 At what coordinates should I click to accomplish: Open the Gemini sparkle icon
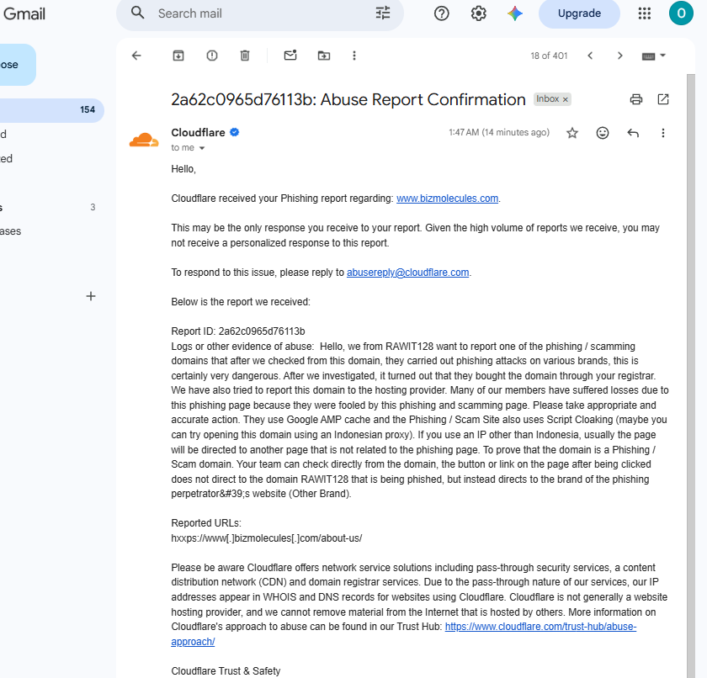click(515, 13)
